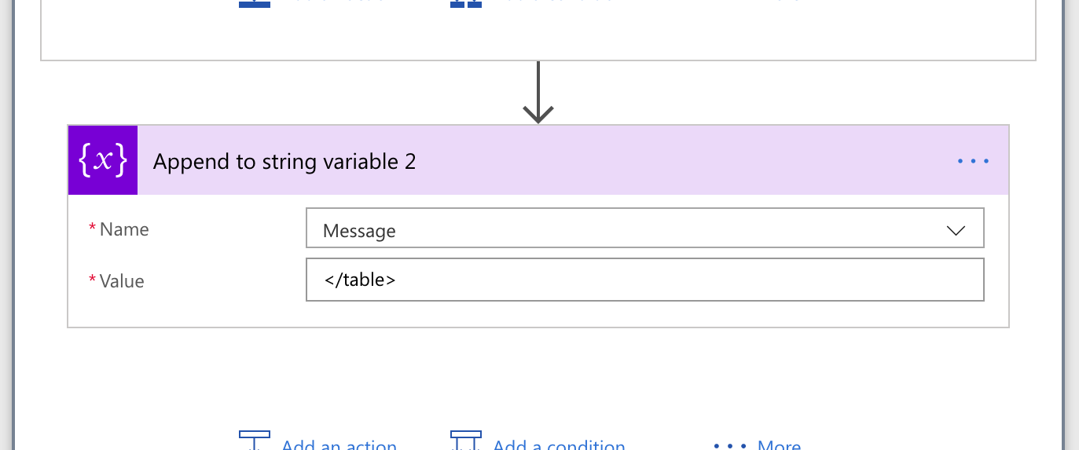1079x450 pixels.
Task: Click the outlined Add a condition icon
Action: (x=465, y=440)
